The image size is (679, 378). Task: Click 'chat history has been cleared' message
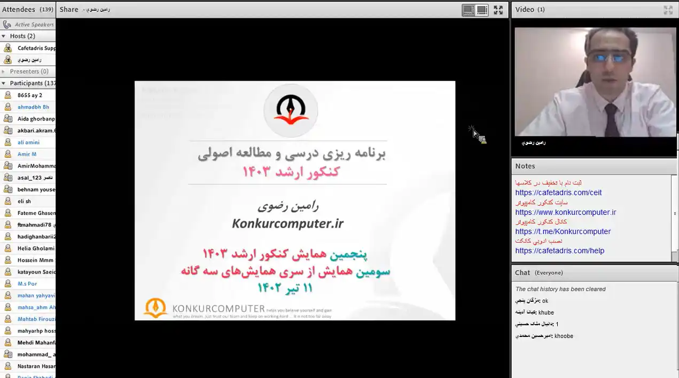560,289
